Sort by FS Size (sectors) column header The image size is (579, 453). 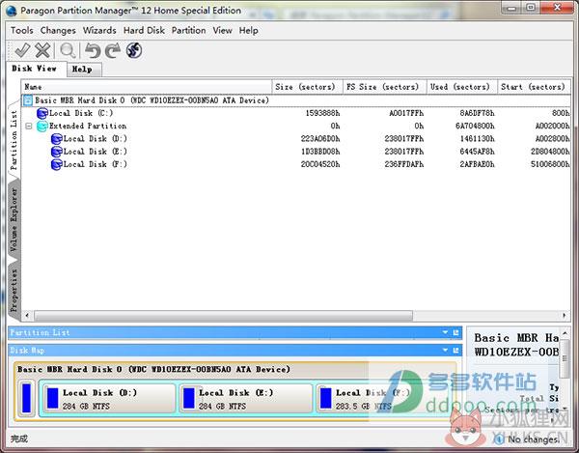[x=385, y=87]
